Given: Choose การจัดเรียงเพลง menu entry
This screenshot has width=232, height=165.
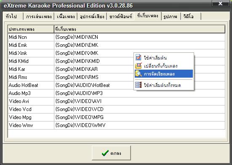Looking at the screenshot, I should pos(164,74).
